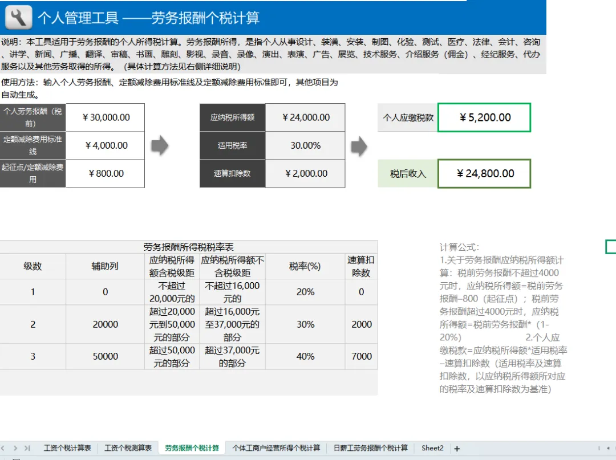Click the 20% tax rate cell
The image size is (616, 460).
click(x=305, y=292)
